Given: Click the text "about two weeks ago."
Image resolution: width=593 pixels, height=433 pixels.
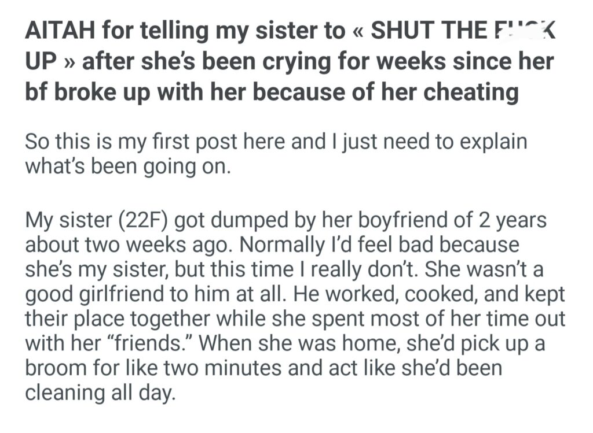Looking at the screenshot, I should click(129, 245).
